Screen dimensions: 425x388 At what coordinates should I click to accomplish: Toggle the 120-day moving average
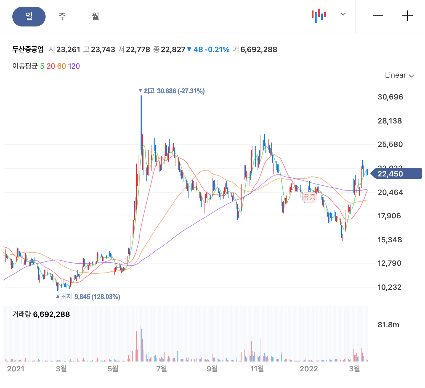(74, 66)
